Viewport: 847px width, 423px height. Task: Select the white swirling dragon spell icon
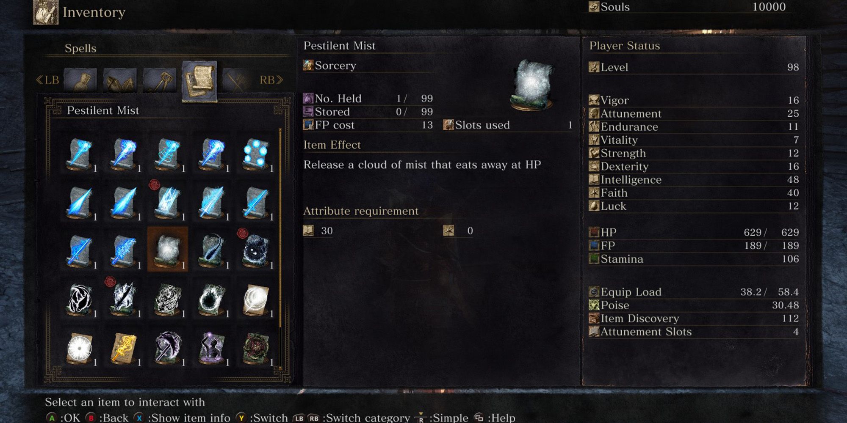coord(80,299)
